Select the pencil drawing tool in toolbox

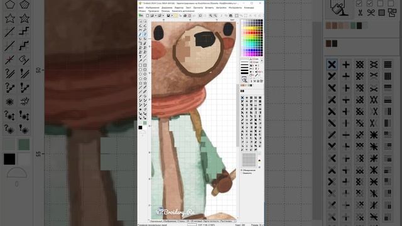point(140,35)
